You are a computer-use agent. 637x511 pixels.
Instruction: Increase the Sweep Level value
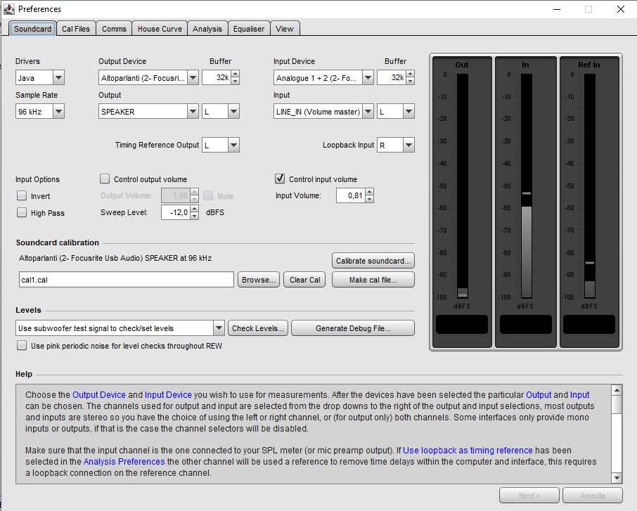coord(195,209)
